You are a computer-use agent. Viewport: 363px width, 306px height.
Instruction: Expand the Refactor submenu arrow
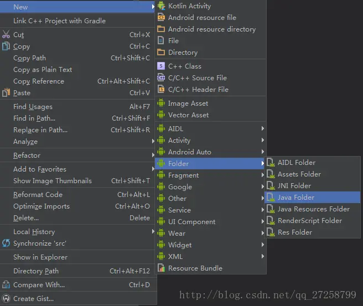153,155
